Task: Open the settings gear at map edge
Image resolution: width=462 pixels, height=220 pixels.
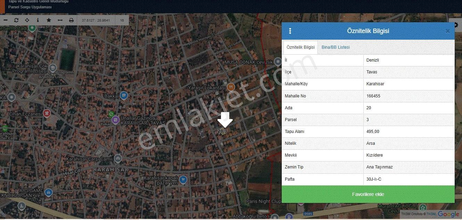Action: [x=456, y=25]
